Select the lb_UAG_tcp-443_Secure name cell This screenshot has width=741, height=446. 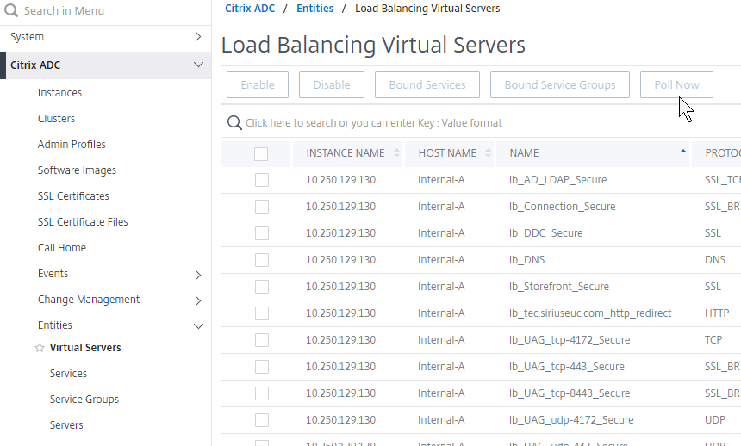567,367
